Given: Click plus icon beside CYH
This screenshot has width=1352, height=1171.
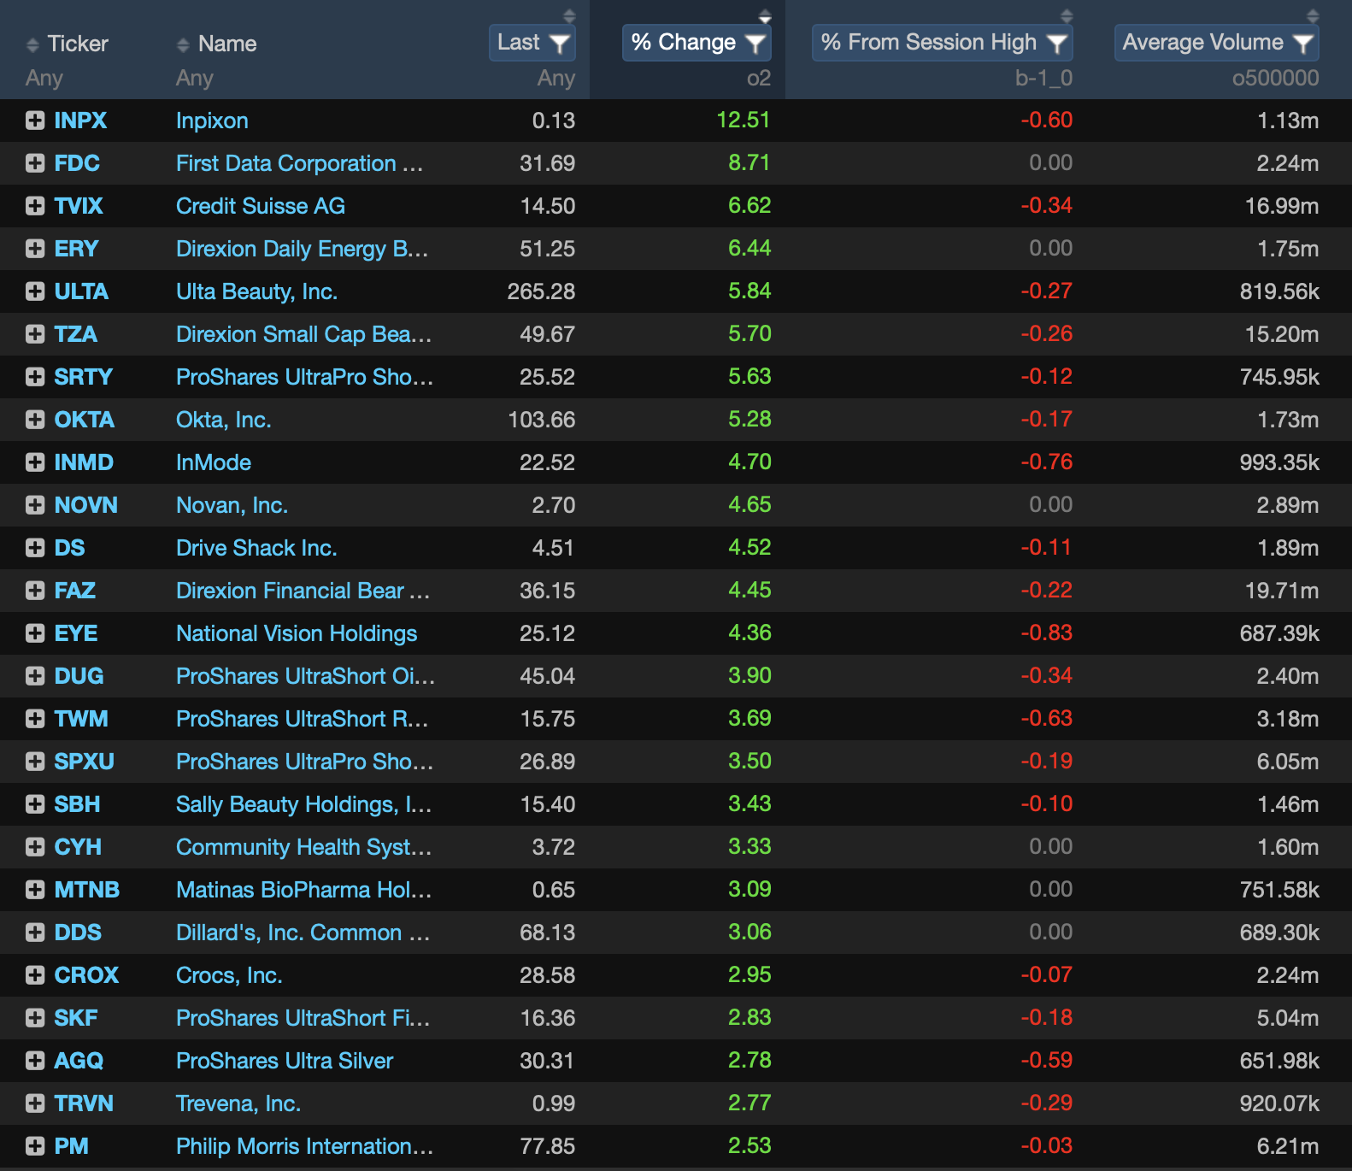Looking at the screenshot, I should coord(35,847).
